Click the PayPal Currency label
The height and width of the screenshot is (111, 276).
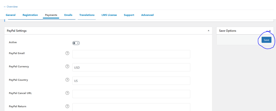point(19,67)
